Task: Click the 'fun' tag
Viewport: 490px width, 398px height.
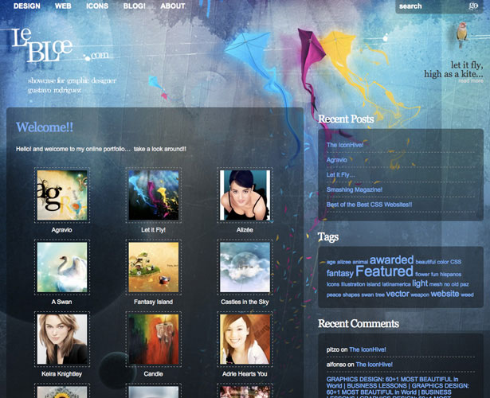Action: (x=435, y=275)
